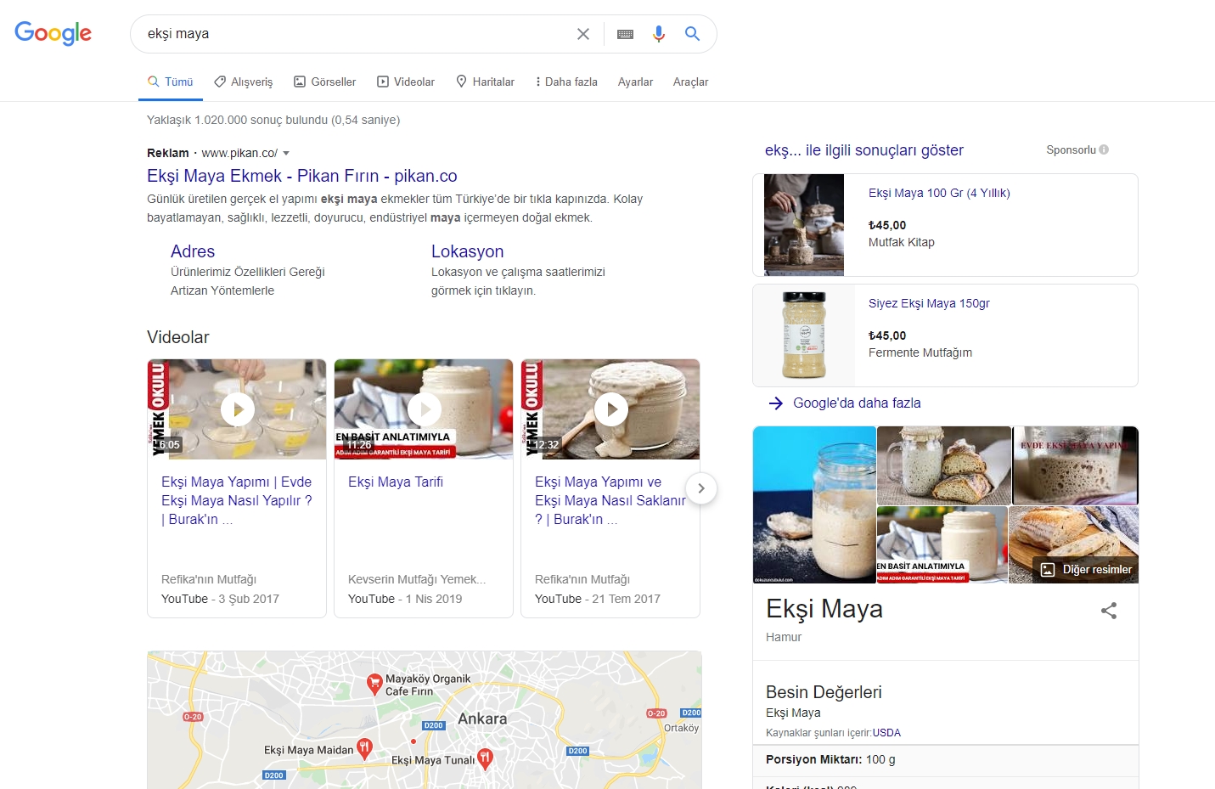Open 'Ekşi Maya Yapımı | Evde Ekşi Maya' video link

coord(237,500)
